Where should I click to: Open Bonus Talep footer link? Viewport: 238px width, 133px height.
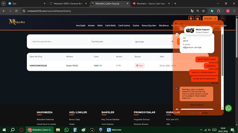75,119
